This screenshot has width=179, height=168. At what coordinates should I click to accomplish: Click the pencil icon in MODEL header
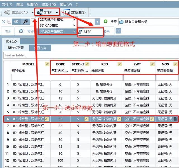click(x=47, y=64)
